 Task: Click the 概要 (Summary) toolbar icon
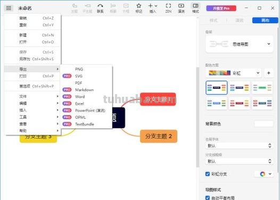113,8
